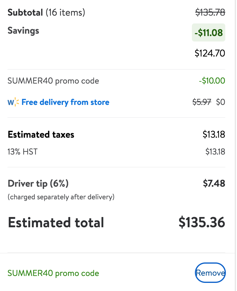Viewport: 237px width, 291px height.
Task: Click the $124.70 discounted subtotal
Action: click(210, 53)
